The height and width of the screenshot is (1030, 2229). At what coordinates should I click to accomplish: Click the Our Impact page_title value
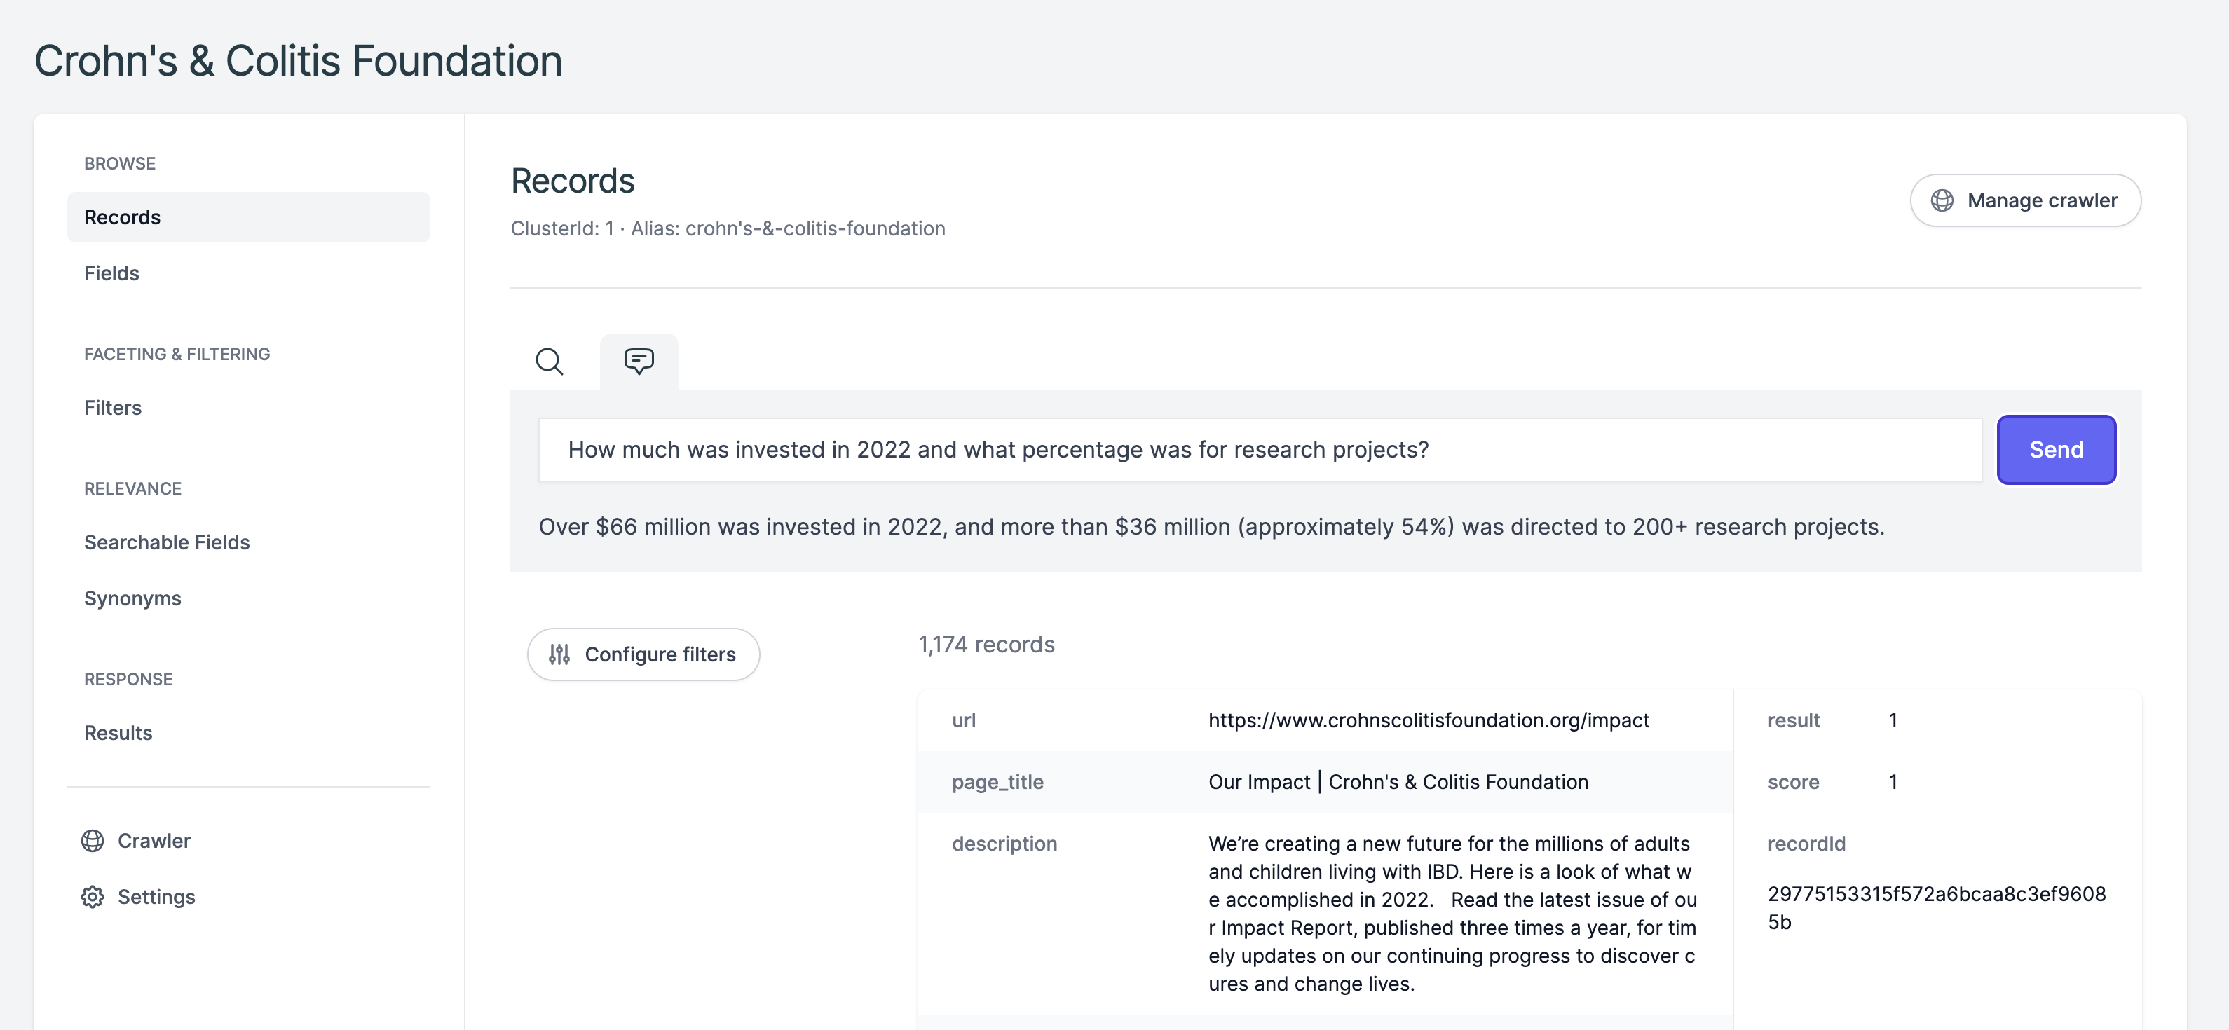click(x=1398, y=782)
